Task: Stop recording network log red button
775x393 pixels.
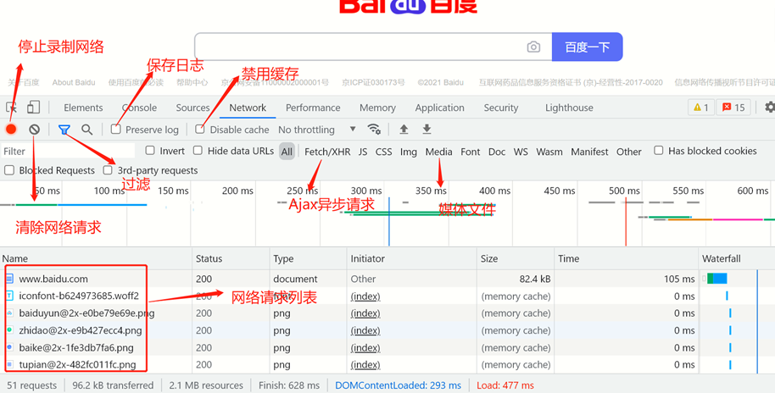Action: pyautogui.click(x=11, y=130)
